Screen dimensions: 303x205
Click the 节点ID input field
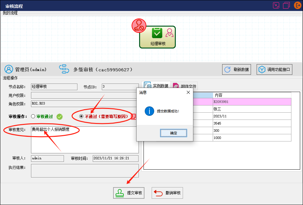pyautogui.click(x=120, y=87)
